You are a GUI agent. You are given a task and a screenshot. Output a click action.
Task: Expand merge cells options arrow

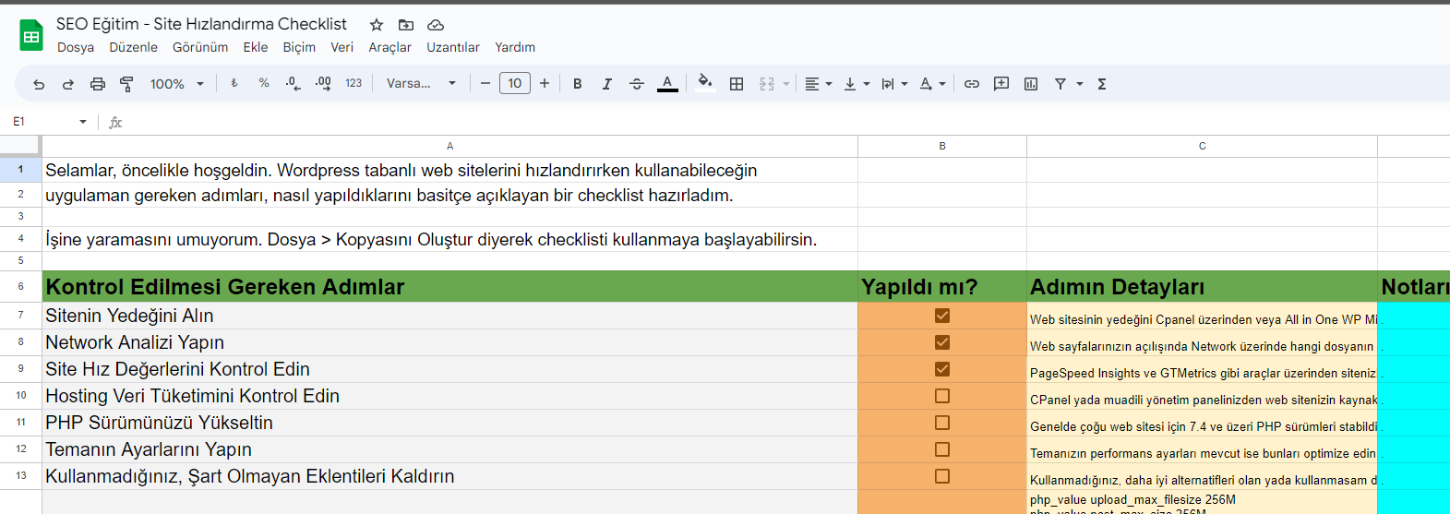(786, 84)
